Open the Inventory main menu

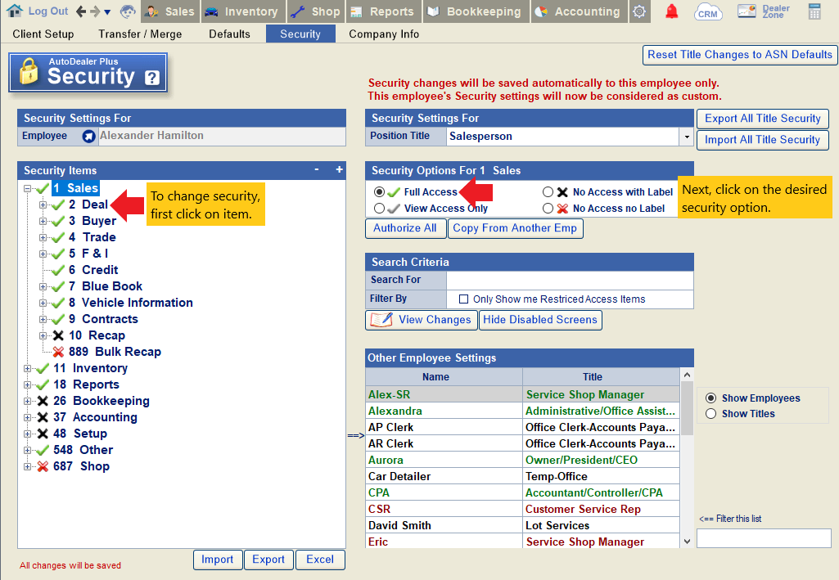(243, 11)
